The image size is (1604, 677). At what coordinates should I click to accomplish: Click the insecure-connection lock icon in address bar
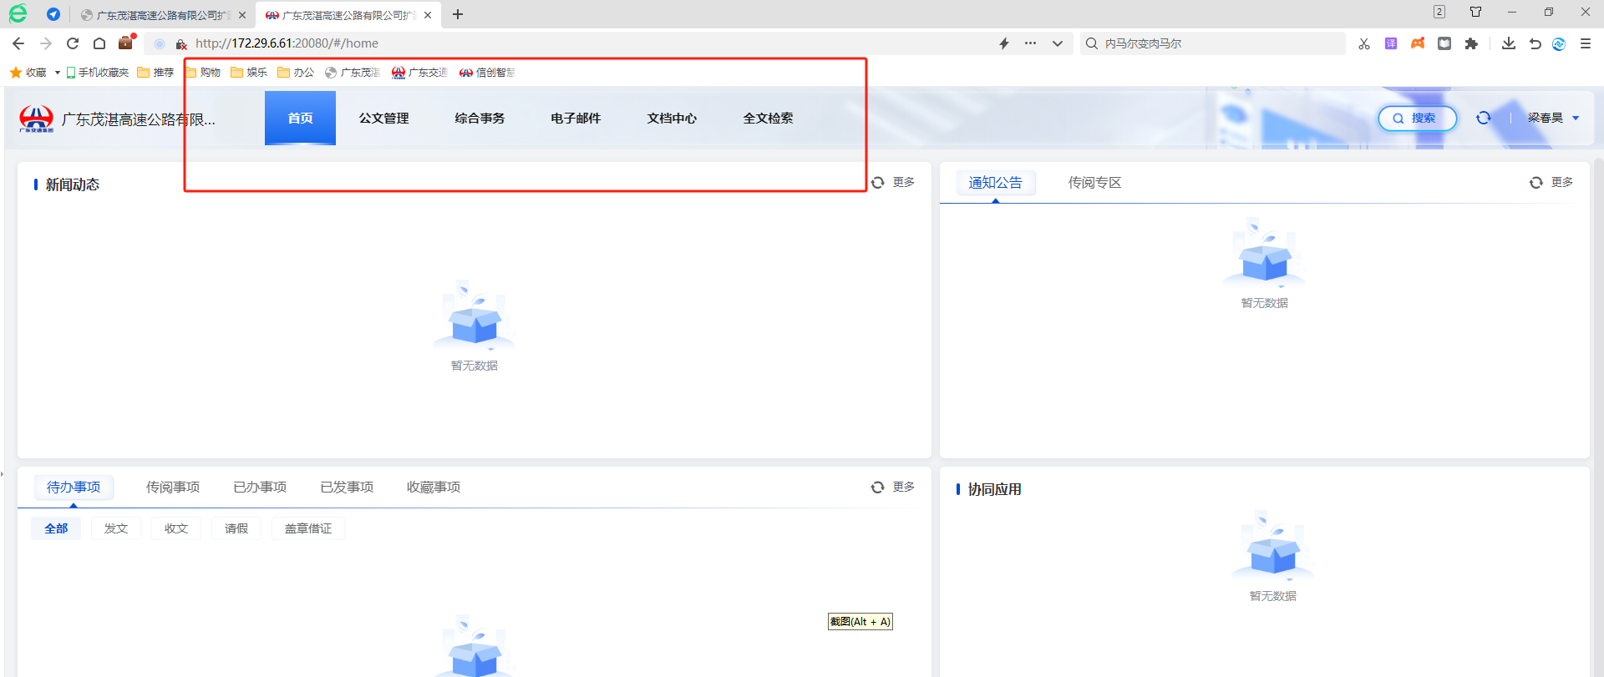tap(180, 43)
